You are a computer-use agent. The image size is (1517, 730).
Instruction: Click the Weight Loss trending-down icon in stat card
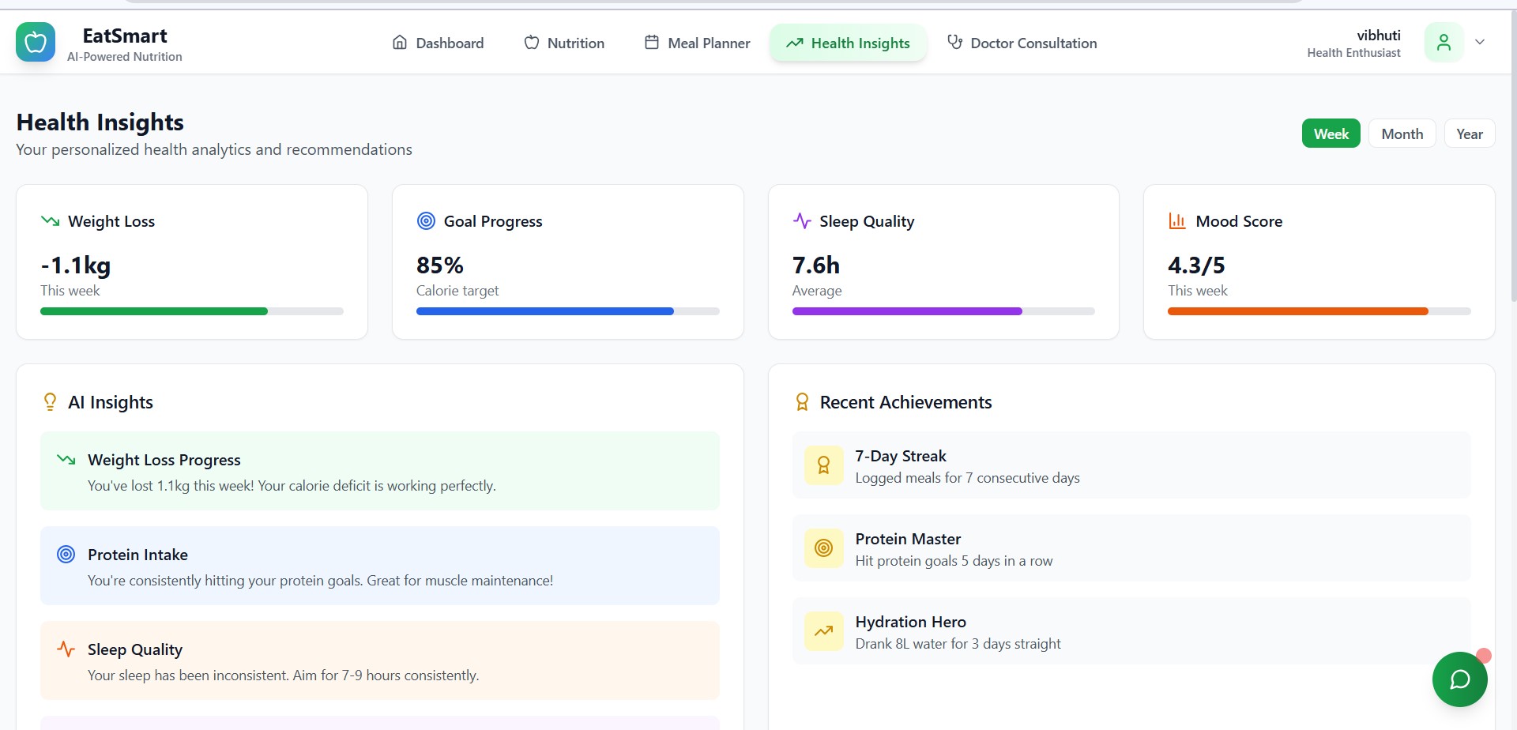pos(51,221)
